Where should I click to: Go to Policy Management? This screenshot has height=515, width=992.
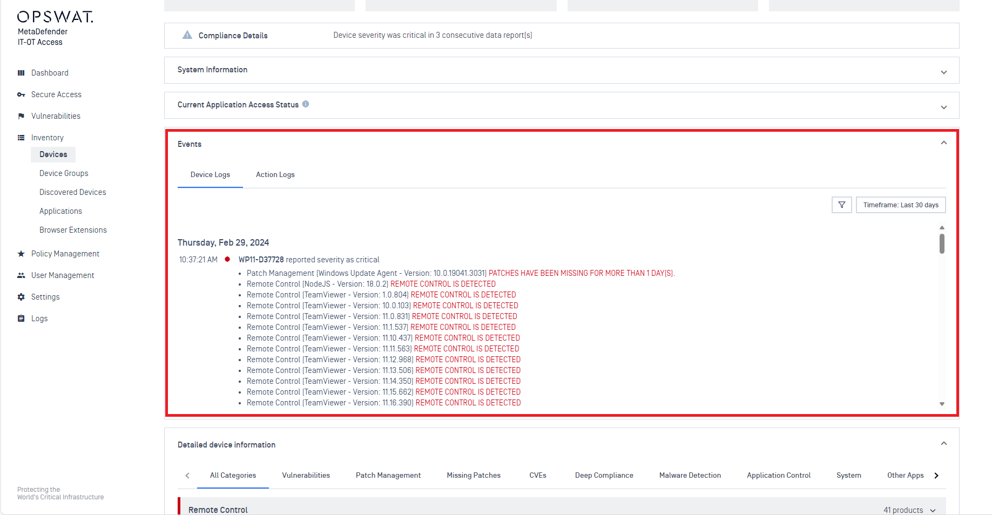point(65,254)
